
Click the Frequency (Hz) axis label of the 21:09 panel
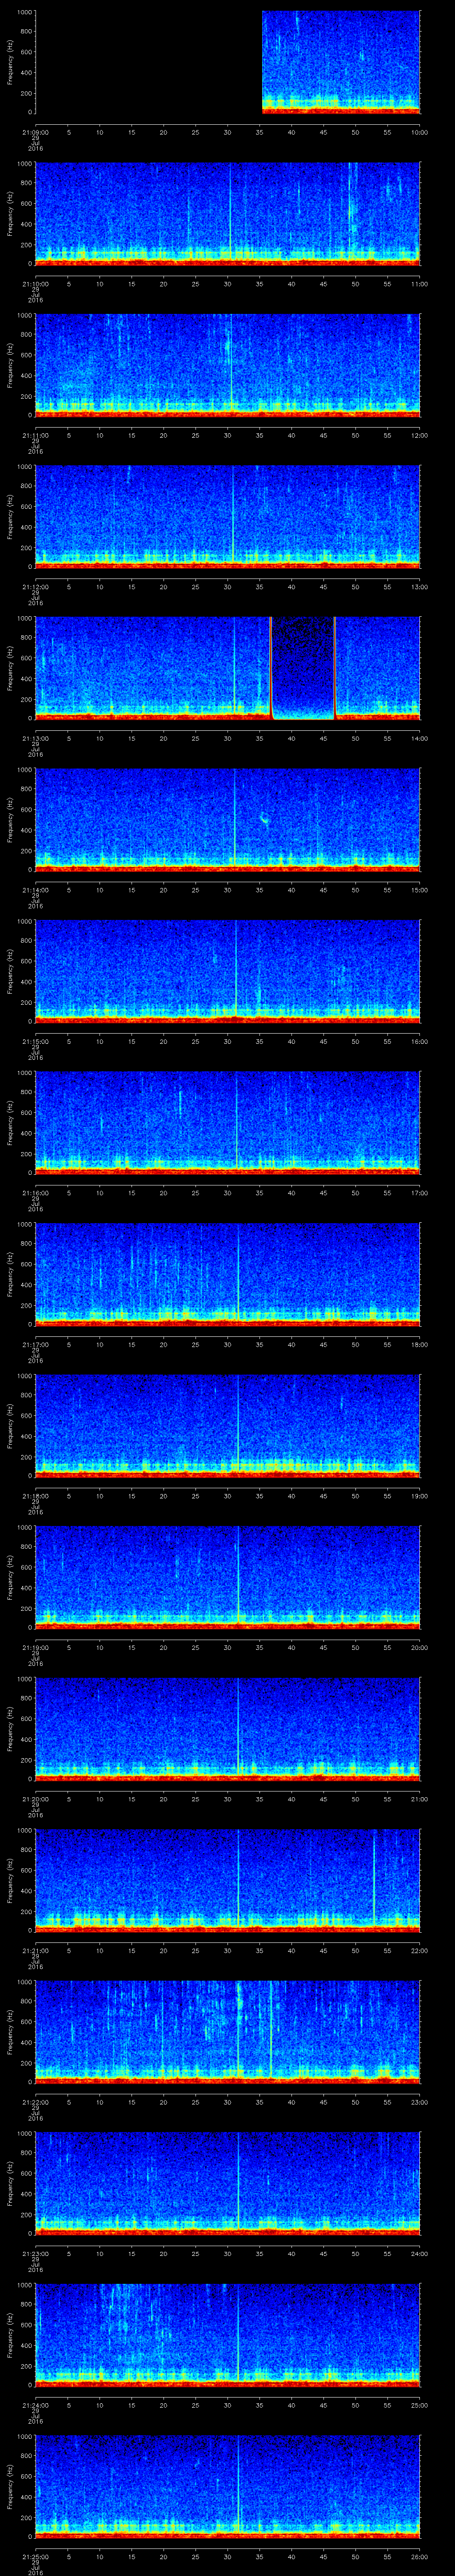10,62
